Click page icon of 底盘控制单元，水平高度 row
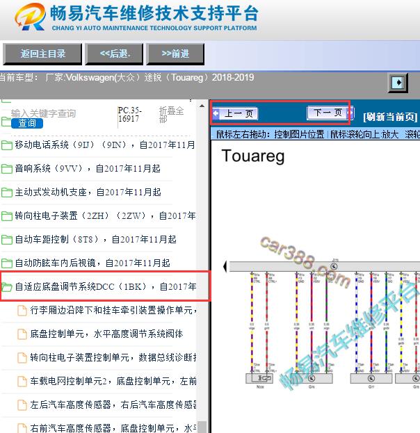This screenshot has width=420, height=433. click(22, 334)
